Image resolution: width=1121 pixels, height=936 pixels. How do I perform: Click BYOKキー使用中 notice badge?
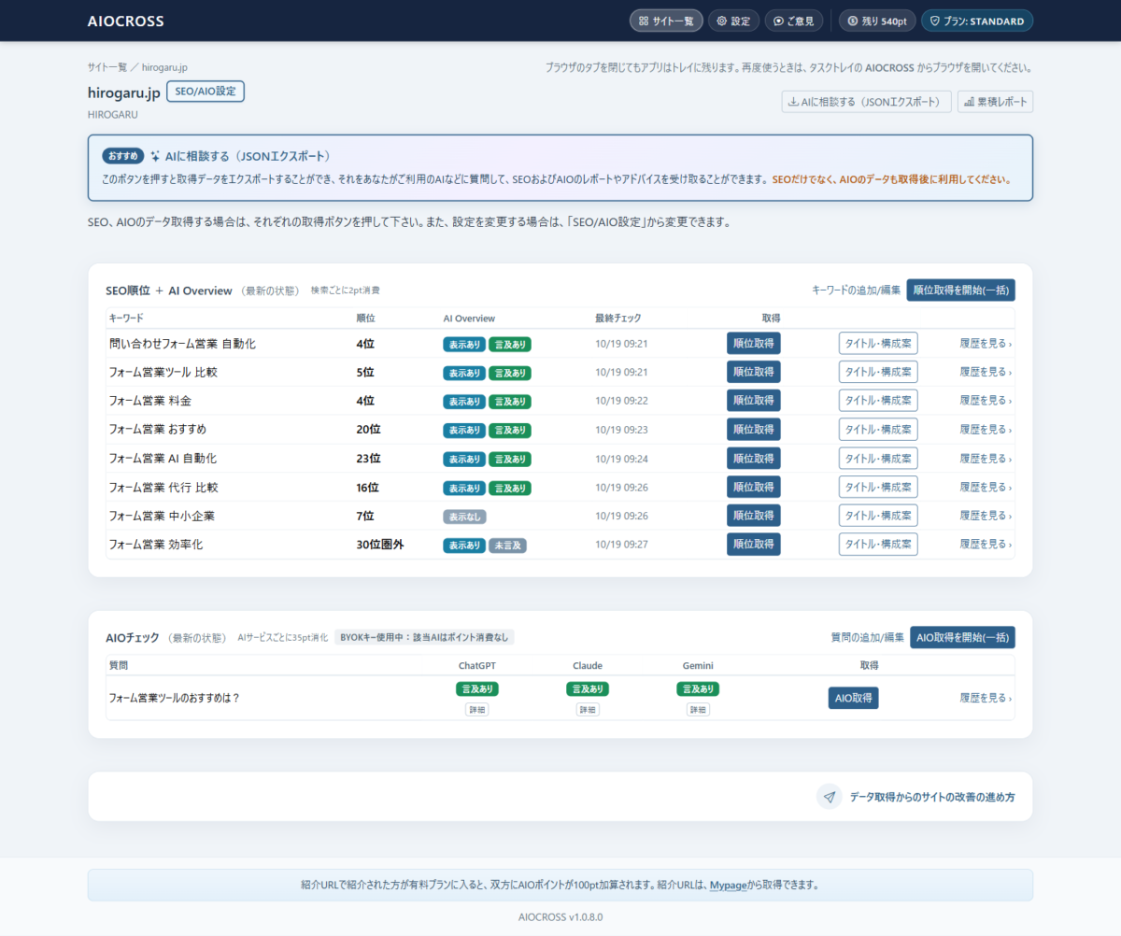click(x=424, y=637)
